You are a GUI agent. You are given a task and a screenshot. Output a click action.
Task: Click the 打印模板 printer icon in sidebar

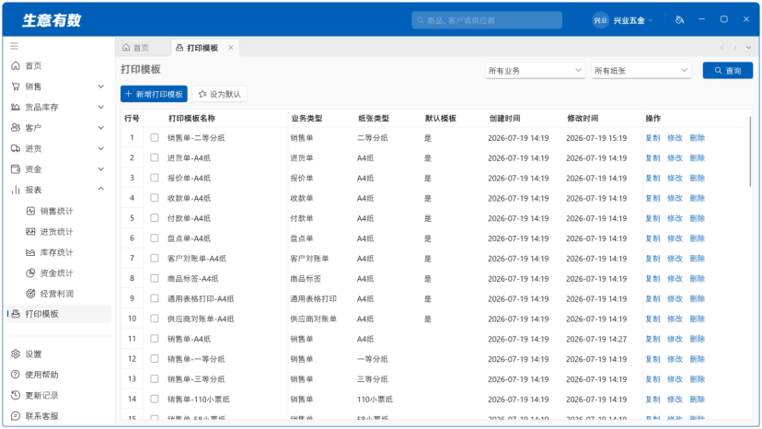(16, 314)
